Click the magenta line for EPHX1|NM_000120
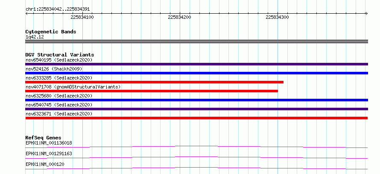The width and height of the screenshot is (380, 174). (196, 168)
